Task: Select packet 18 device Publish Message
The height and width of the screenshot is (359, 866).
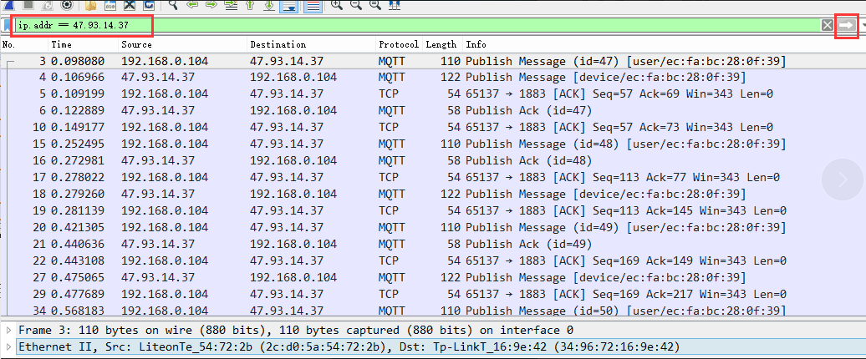Action: pos(433,195)
